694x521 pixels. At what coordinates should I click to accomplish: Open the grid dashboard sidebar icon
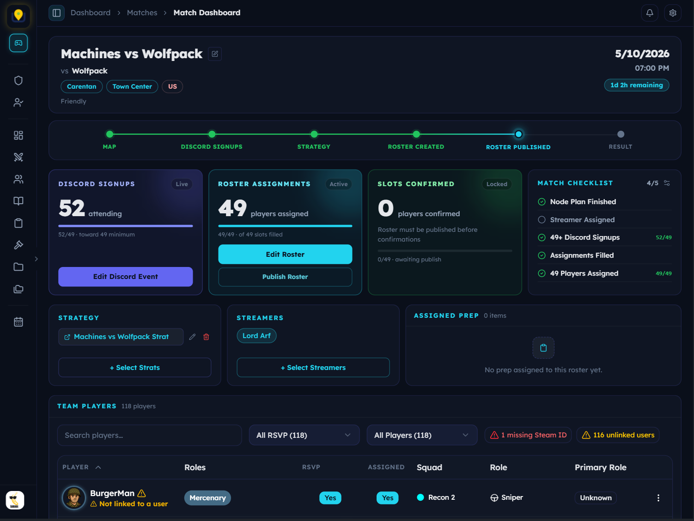(x=18, y=135)
